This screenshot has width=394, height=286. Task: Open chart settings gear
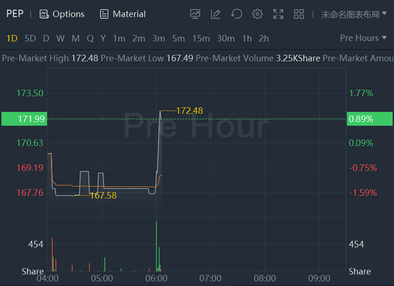click(257, 14)
